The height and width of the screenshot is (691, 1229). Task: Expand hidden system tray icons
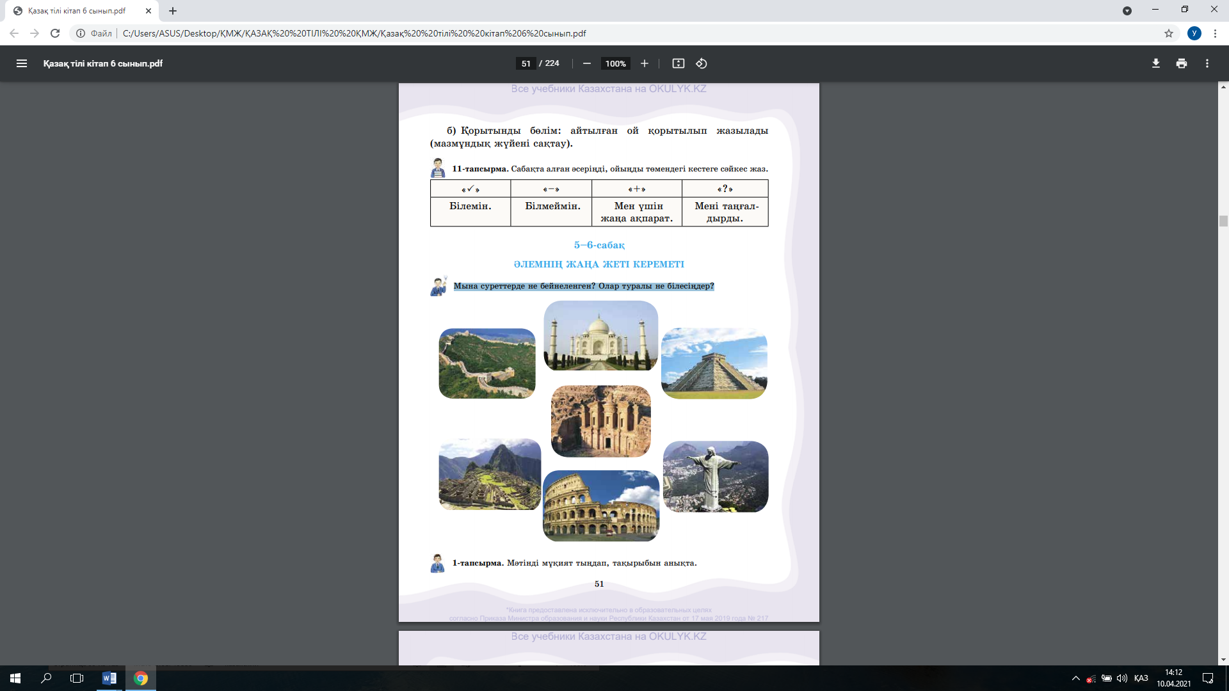coord(1075,678)
